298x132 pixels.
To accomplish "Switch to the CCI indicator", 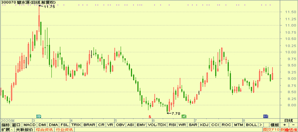I will 215,125.
